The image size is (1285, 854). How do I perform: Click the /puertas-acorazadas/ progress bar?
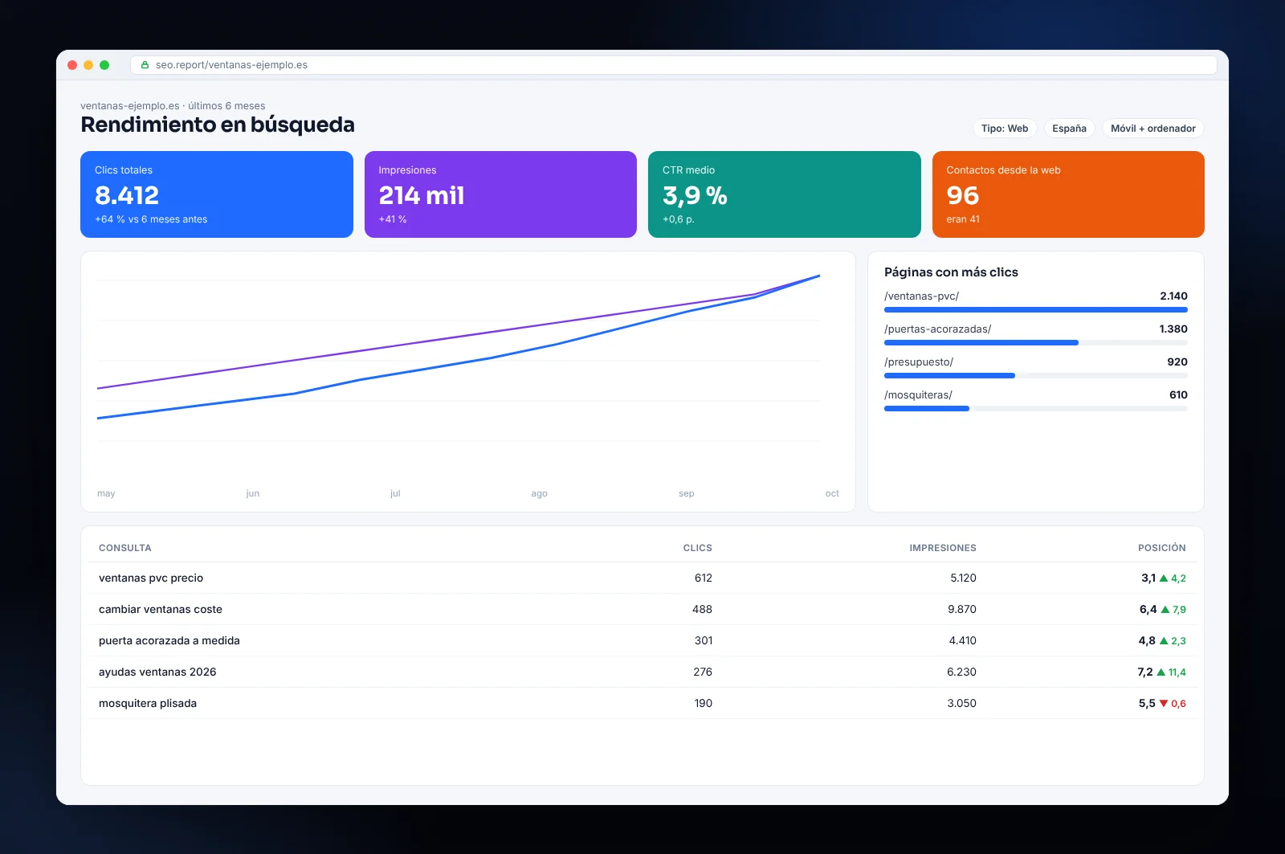tap(1036, 342)
